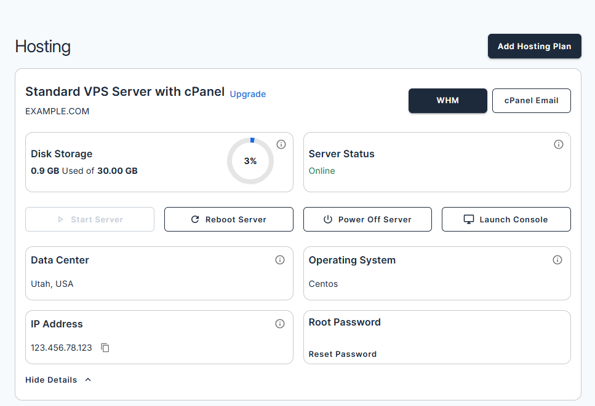Click the monitor icon on Launch Console
Image resolution: width=595 pixels, height=406 pixels.
point(469,219)
